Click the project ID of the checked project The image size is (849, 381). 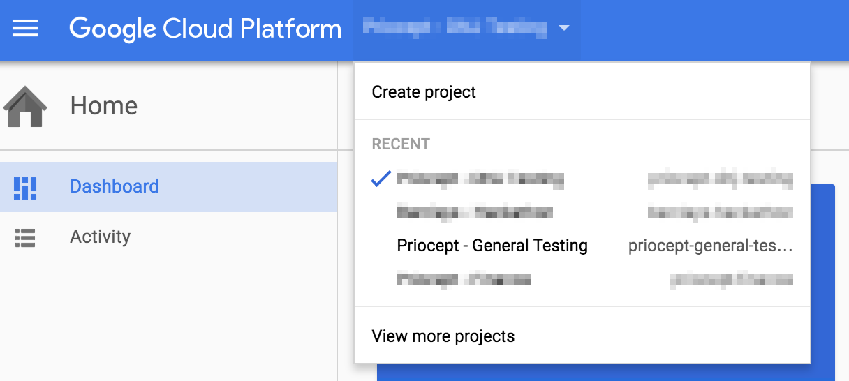(x=721, y=180)
